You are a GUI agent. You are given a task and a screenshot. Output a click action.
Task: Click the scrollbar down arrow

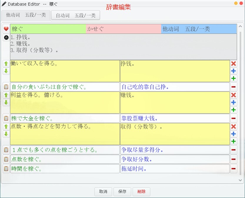tap(240, 180)
